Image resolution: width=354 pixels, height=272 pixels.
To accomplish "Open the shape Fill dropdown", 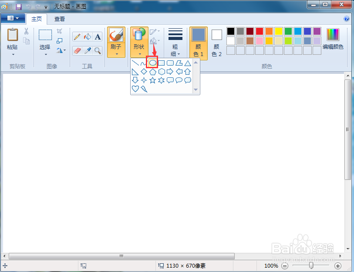I will (x=155, y=41).
